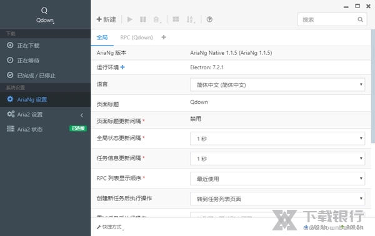Image resolution: width=375 pixels, height=236 pixels.
Task: Open the help question mark icon
Action: pos(209,19)
